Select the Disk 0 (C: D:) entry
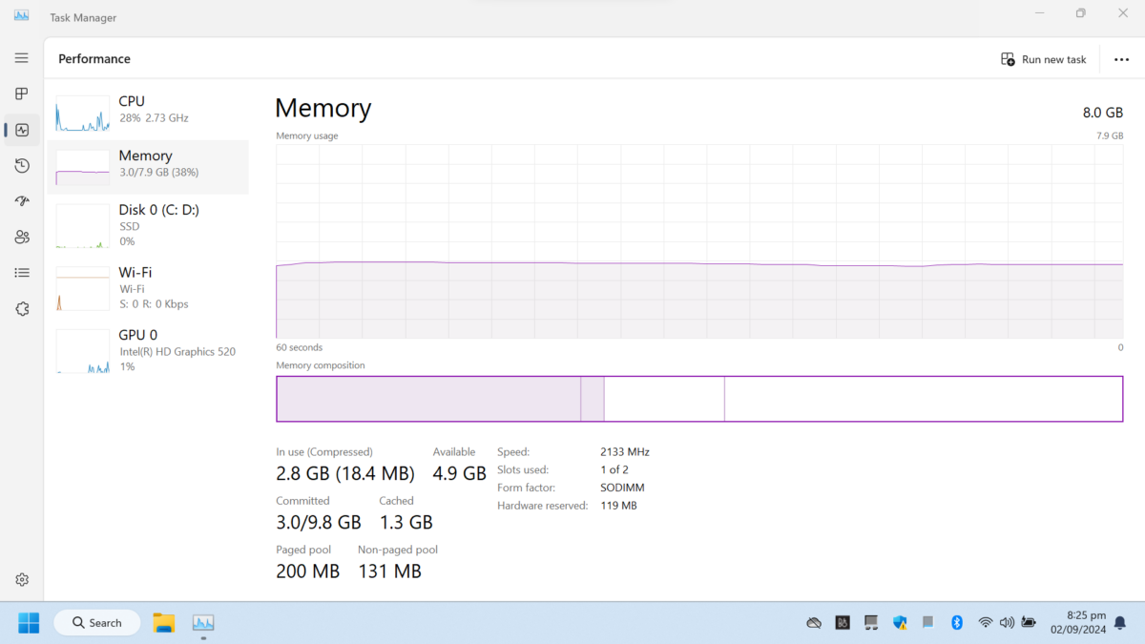The height and width of the screenshot is (644, 1145). click(x=148, y=225)
